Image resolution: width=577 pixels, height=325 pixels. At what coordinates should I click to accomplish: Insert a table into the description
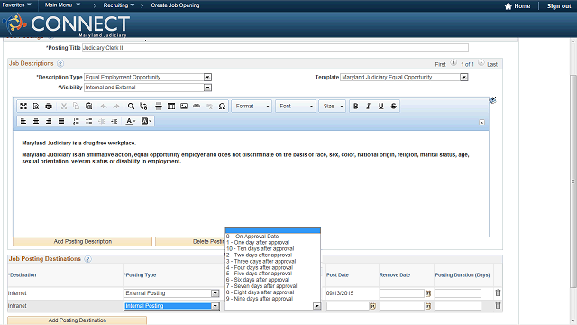(171, 107)
